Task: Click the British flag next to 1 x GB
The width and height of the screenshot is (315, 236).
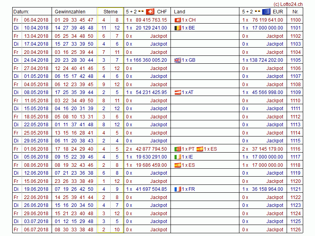Action: 177,60
